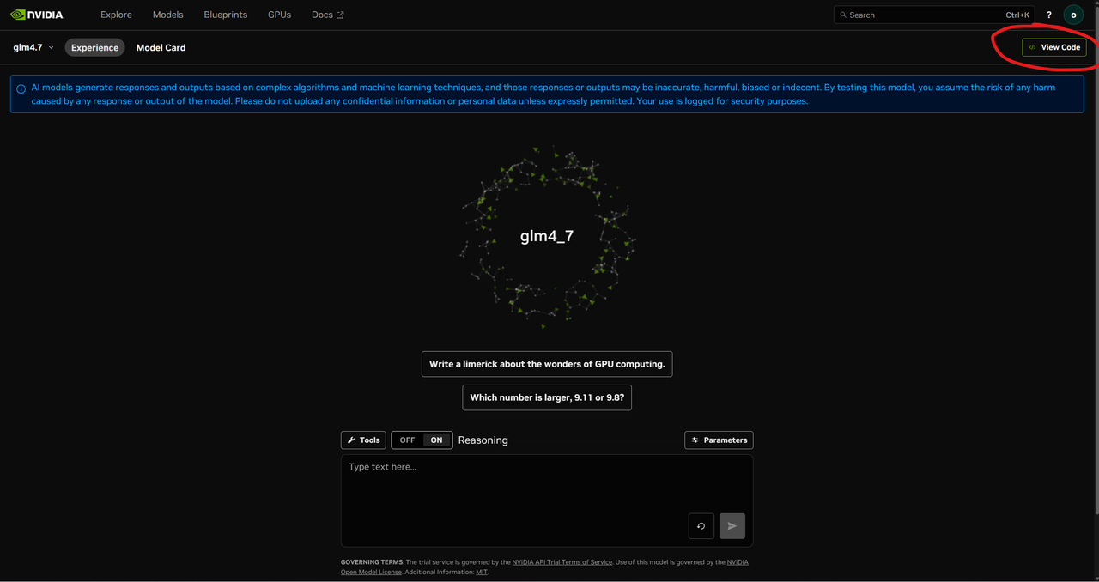Switch to the Experience tab

94,47
